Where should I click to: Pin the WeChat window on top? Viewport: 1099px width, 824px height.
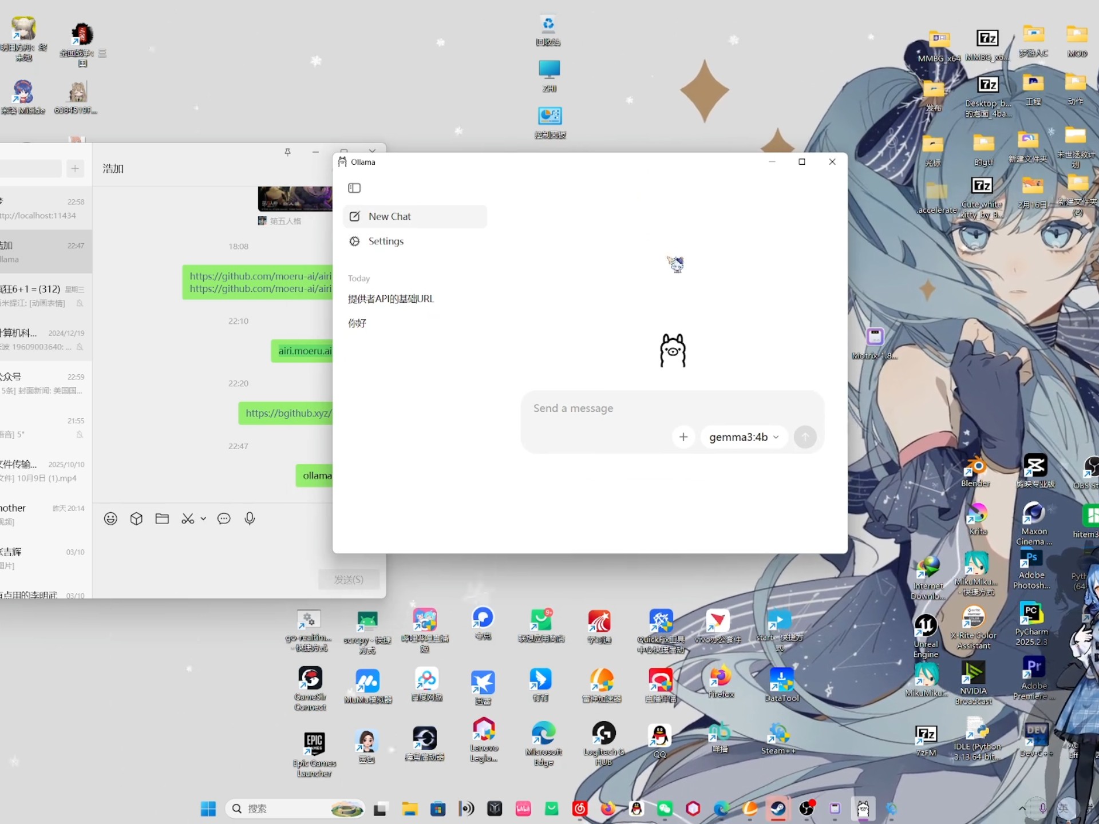coord(287,152)
